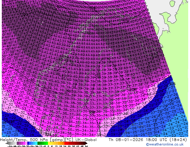Select the bright red 24 legend swatch
The height and width of the screenshot is (147, 190).
65,143
